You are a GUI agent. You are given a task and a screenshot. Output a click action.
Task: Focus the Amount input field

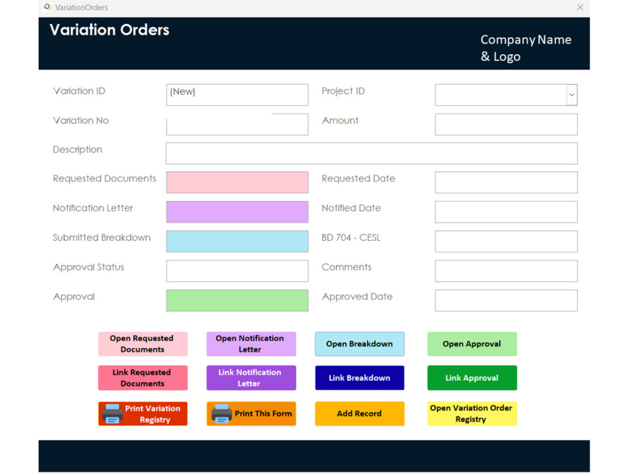click(506, 124)
